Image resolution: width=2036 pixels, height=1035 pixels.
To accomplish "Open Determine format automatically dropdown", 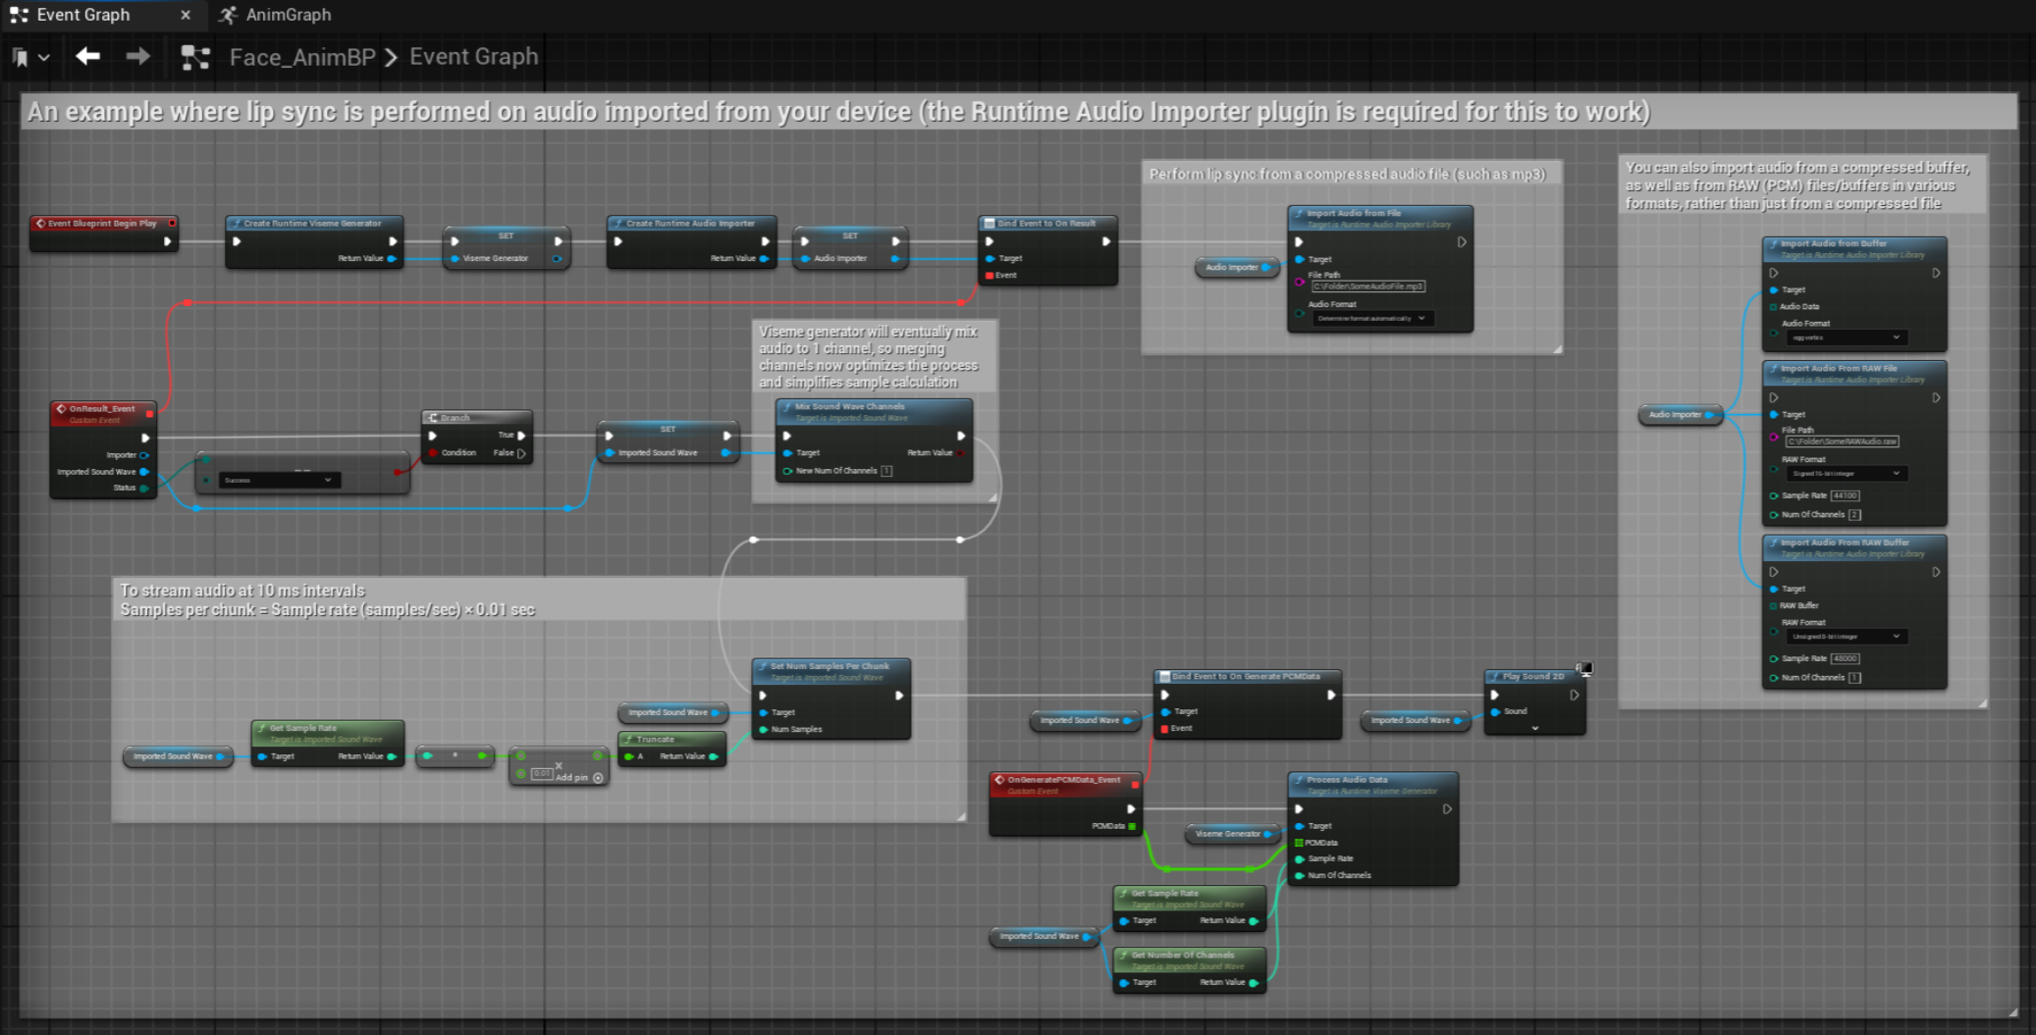I will click(1371, 318).
